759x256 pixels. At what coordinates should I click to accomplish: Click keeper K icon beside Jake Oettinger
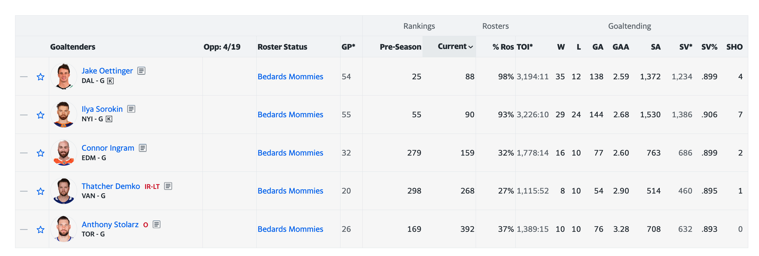(110, 81)
